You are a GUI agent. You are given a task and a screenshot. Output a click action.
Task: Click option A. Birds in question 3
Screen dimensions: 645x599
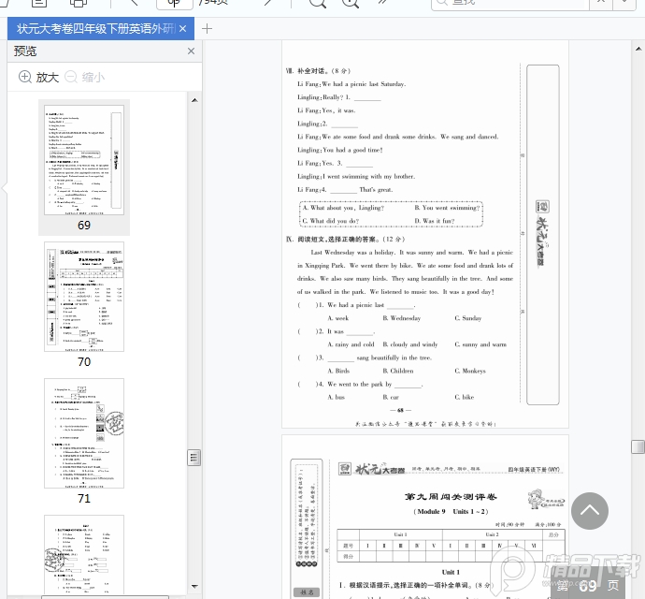[338, 371]
